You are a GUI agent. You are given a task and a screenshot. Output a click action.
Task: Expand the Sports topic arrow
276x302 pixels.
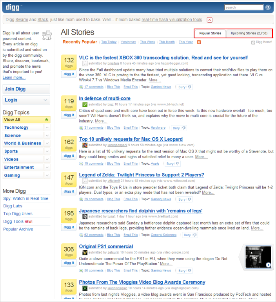point(47,151)
